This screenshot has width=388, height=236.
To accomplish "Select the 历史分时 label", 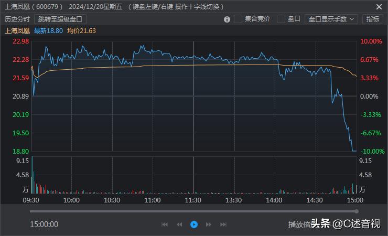I will pyautogui.click(x=17, y=19).
